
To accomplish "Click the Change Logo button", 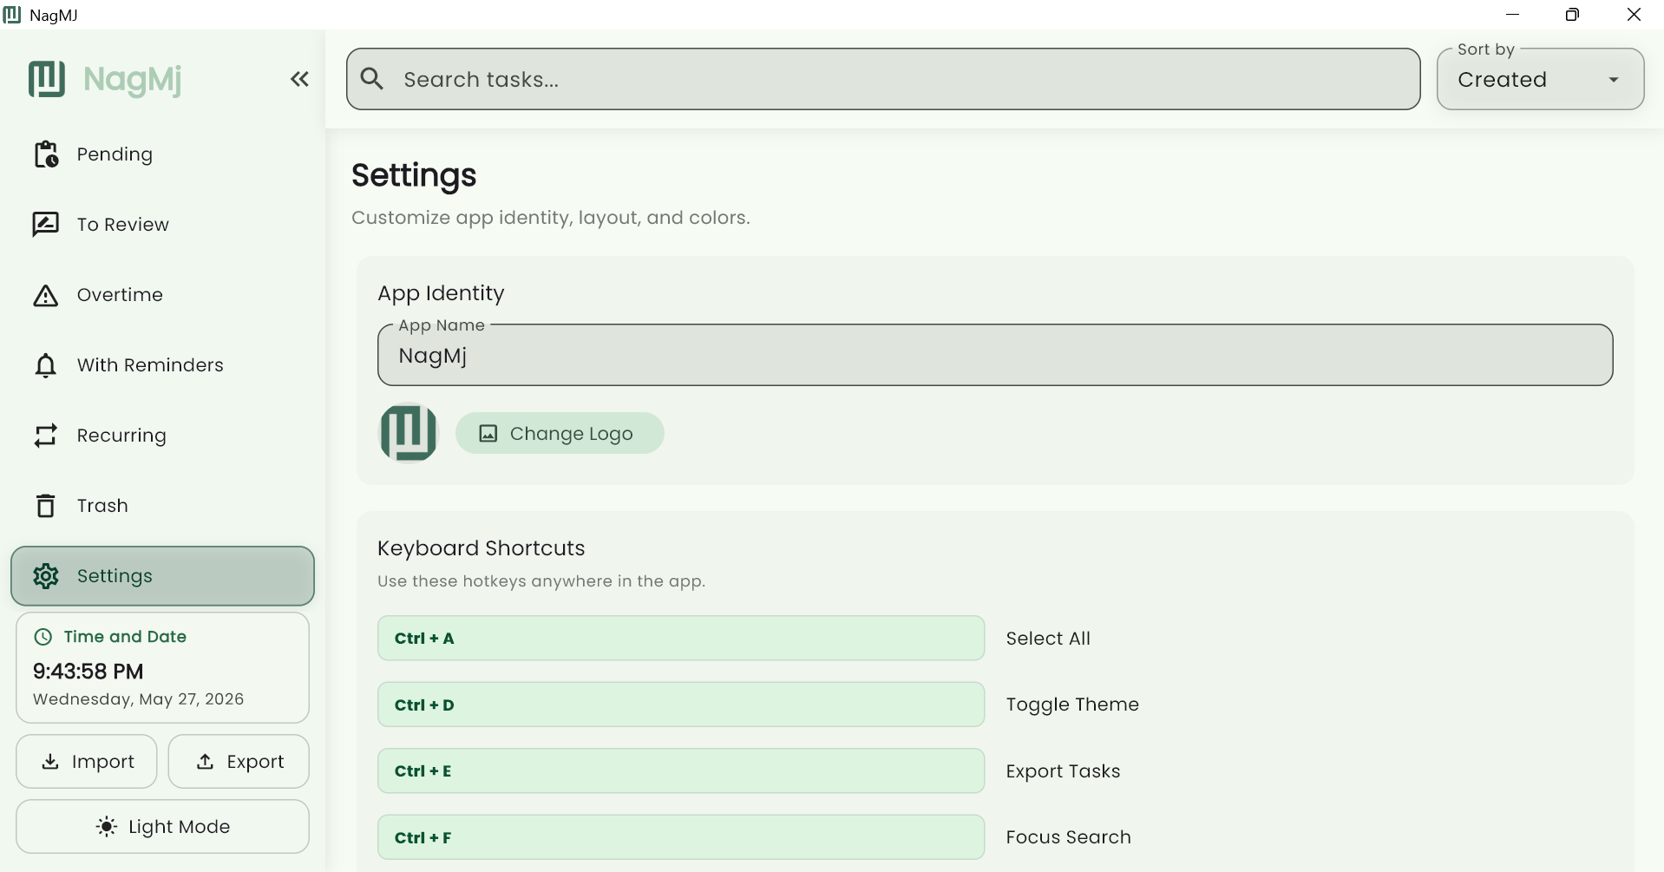I will tap(560, 433).
